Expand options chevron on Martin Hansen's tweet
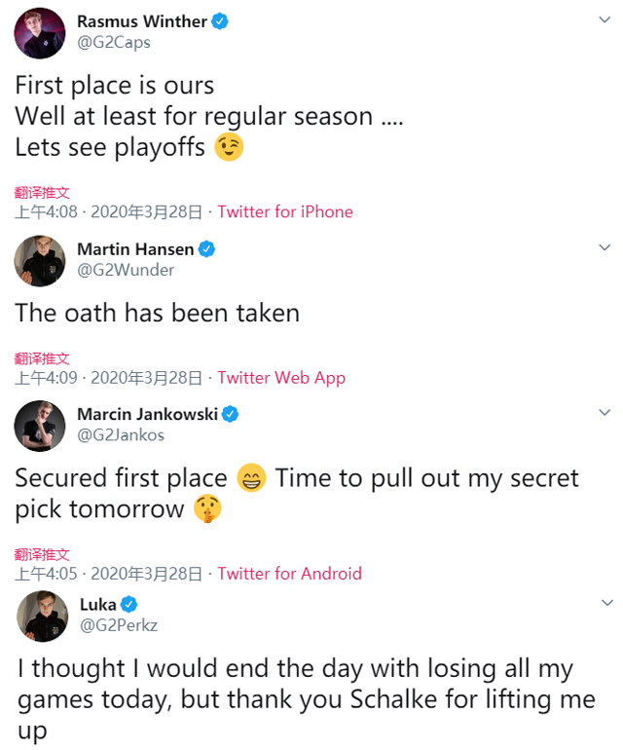 (x=605, y=247)
